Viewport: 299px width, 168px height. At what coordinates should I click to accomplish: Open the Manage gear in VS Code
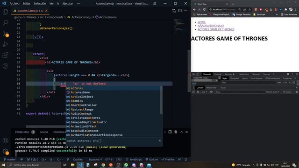point(5,151)
